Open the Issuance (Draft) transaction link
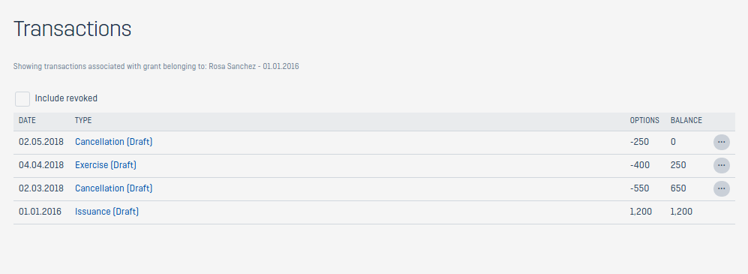Image resolution: width=748 pixels, height=274 pixels. click(x=107, y=212)
